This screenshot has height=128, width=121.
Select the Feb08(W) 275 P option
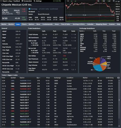[x=25, y=92]
